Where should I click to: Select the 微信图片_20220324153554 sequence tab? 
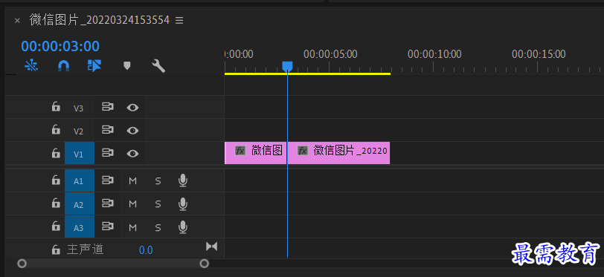coord(100,20)
